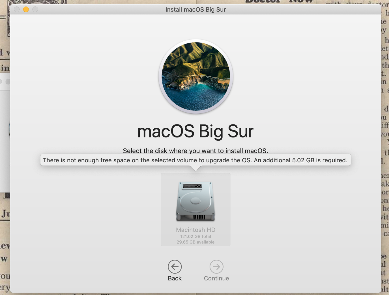
Task: Click the Back arrow icon
Action: (175, 267)
